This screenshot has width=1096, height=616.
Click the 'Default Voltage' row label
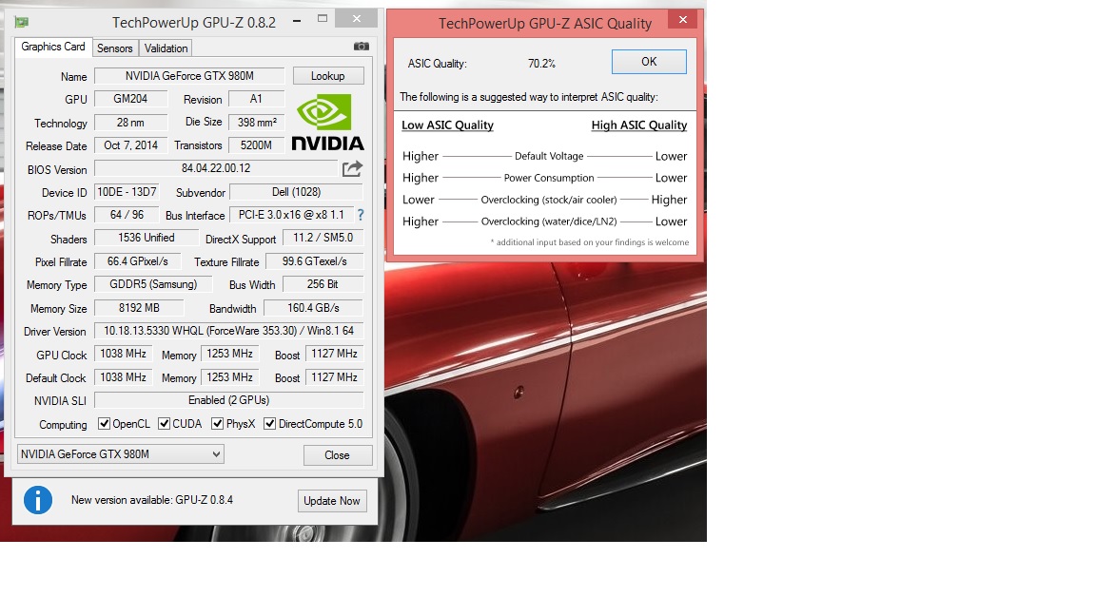[549, 157]
